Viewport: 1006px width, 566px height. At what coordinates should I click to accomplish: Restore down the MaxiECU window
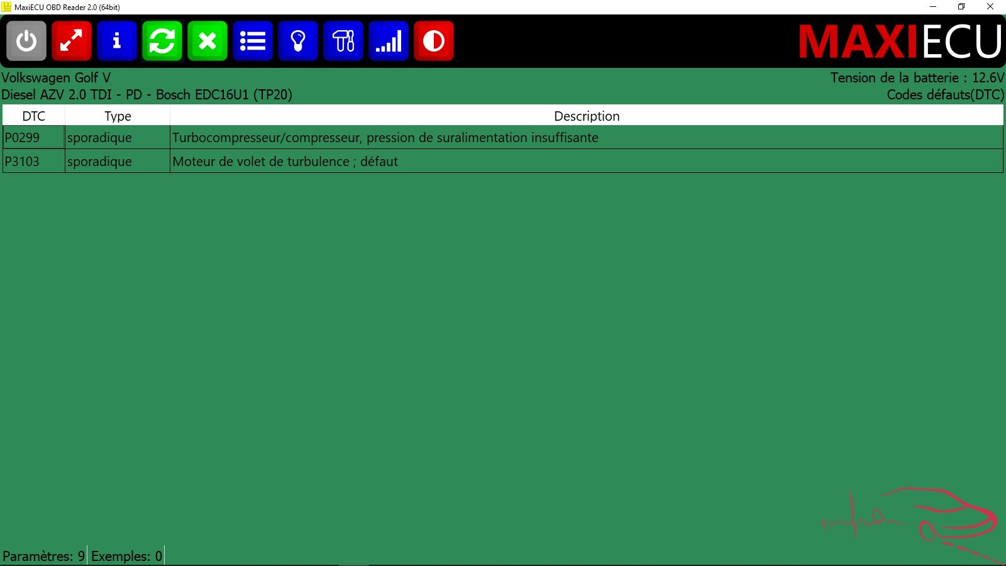pyautogui.click(x=961, y=7)
